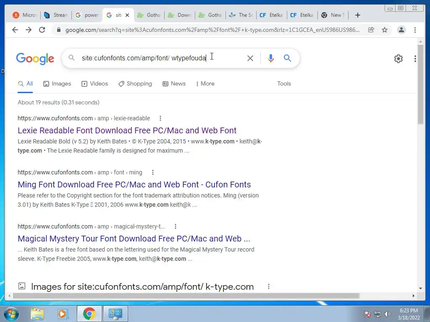Click the cufonfonts.com › amp › lexie-readable URL

tap(84, 118)
